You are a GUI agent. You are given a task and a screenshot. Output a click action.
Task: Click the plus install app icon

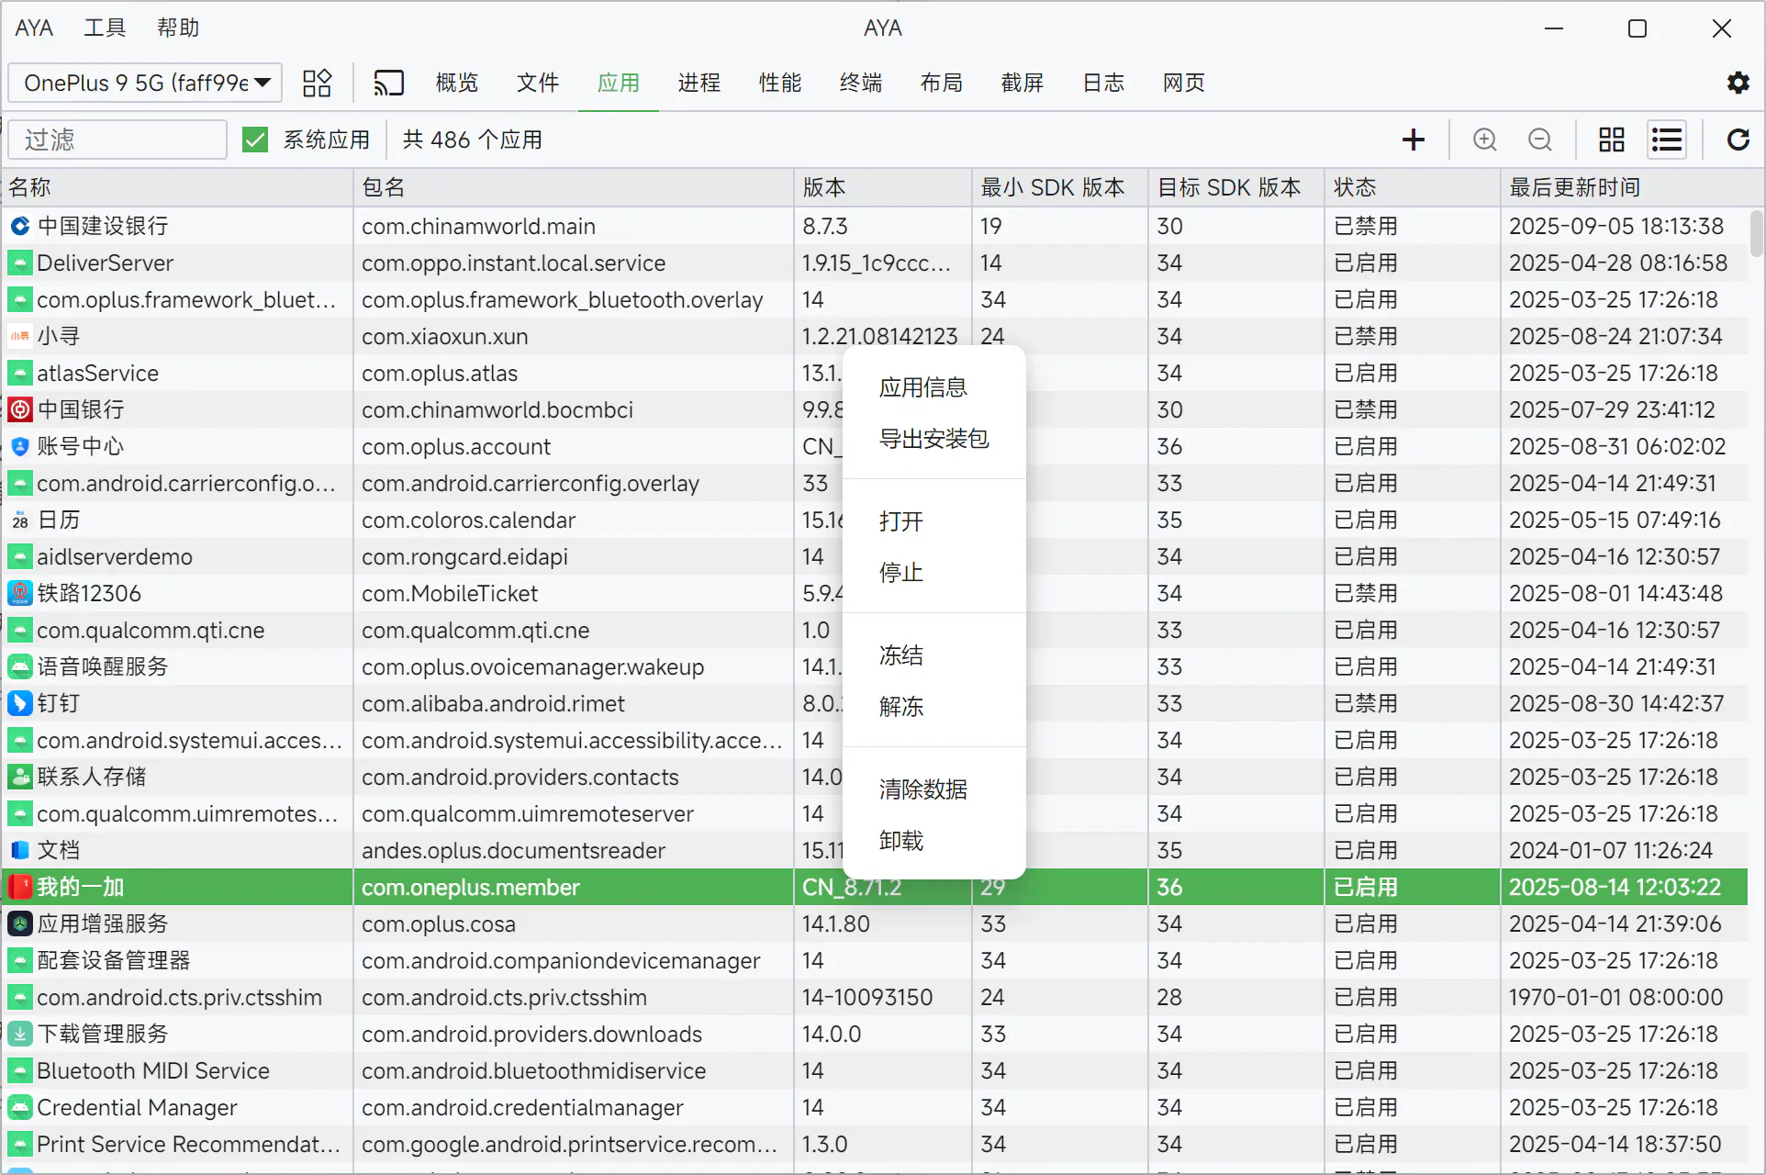tap(1414, 140)
